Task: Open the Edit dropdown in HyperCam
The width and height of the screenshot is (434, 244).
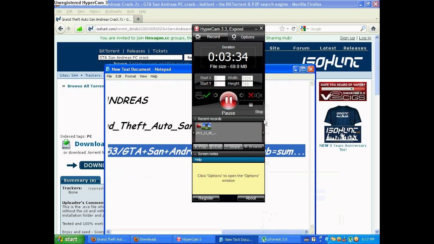Action: click(x=216, y=147)
